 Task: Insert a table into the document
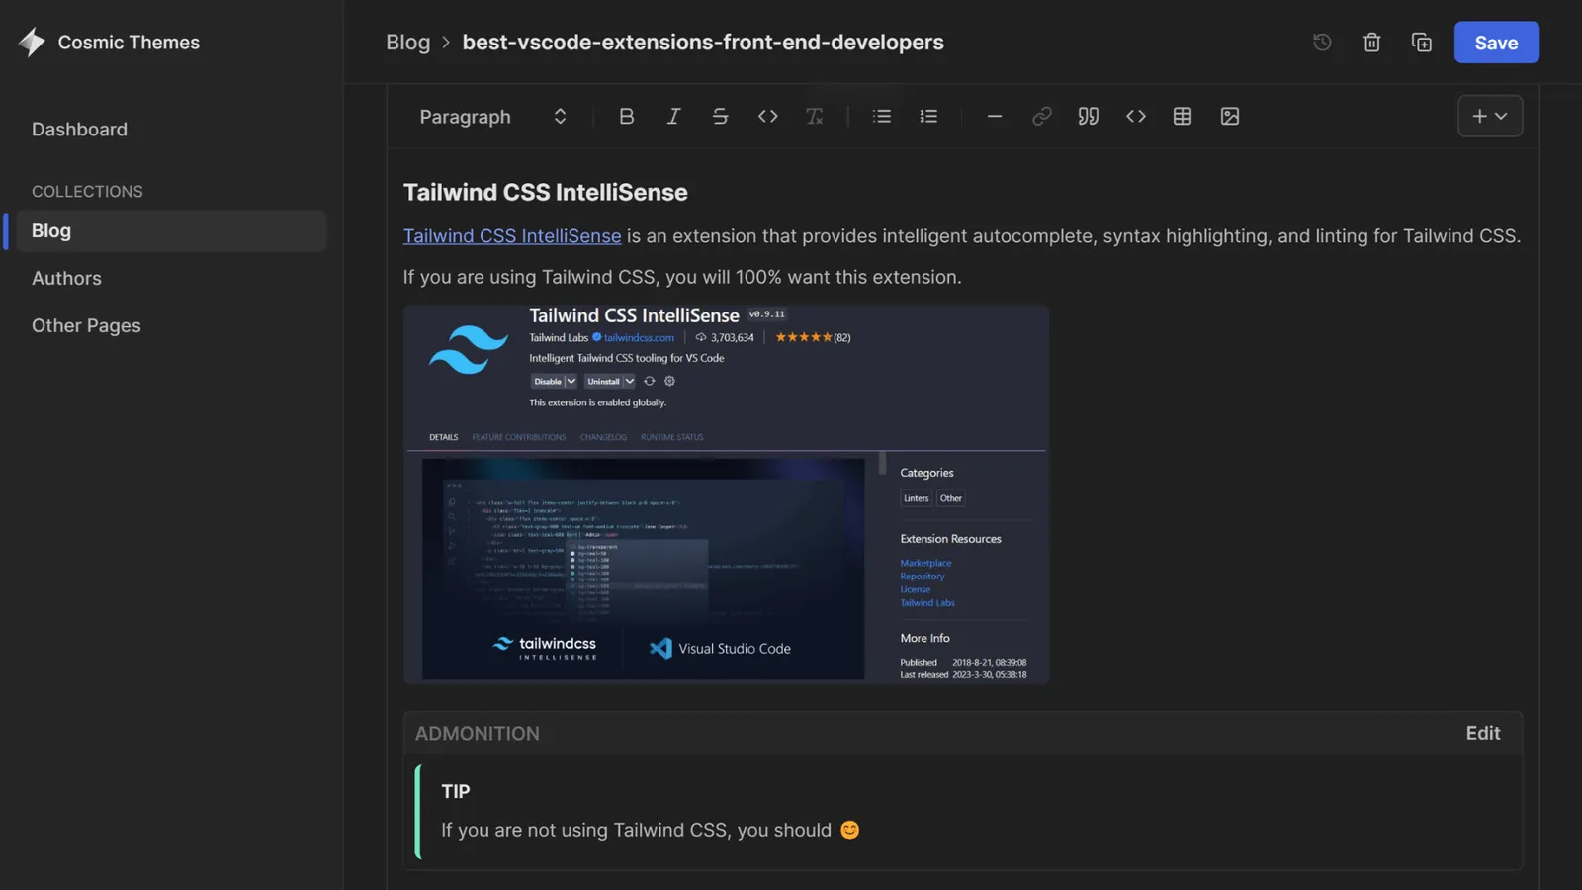pos(1183,117)
